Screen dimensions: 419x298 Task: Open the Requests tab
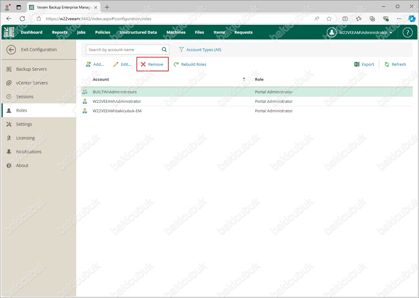click(243, 32)
